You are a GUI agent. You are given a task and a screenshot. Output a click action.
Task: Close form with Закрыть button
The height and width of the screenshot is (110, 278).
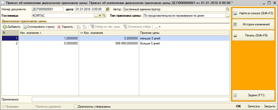click(x=270, y=107)
